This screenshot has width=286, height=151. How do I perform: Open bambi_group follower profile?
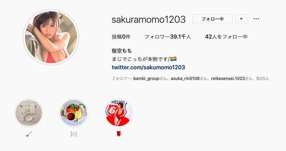[146, 79]
